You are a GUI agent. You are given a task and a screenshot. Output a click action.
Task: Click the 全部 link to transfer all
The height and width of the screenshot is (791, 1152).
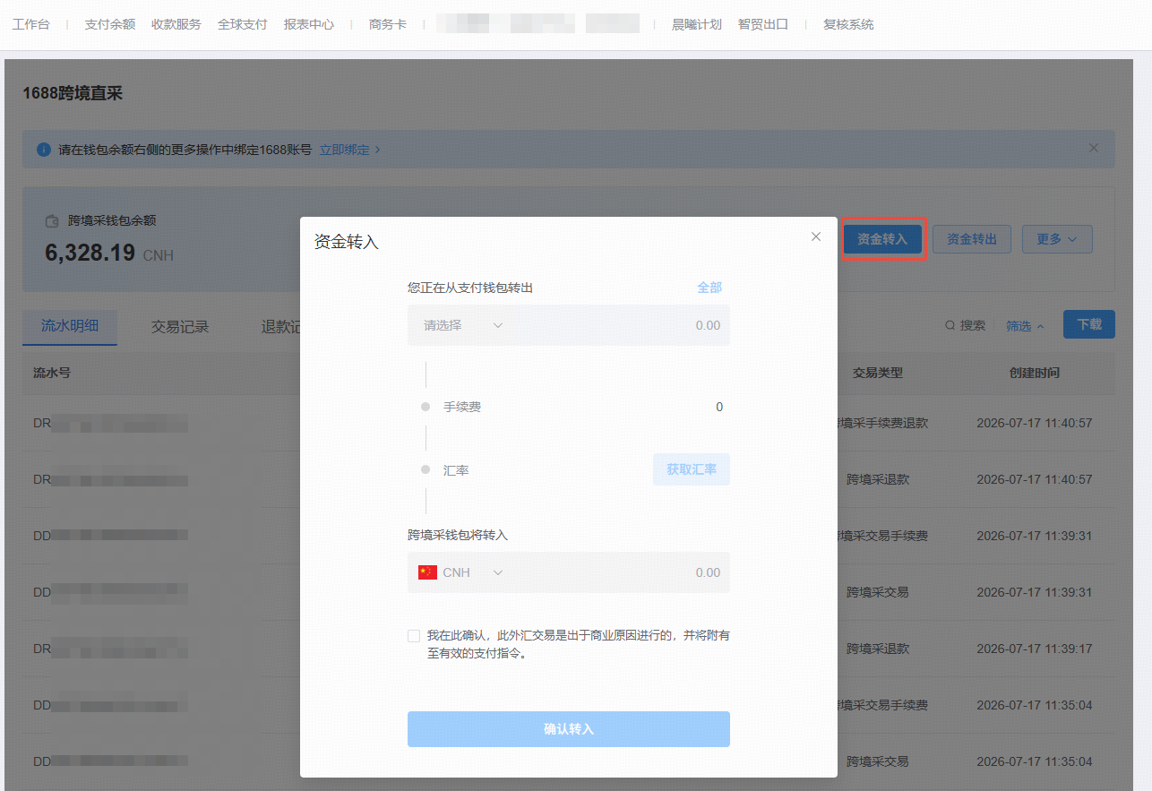[x=709, y=288]
